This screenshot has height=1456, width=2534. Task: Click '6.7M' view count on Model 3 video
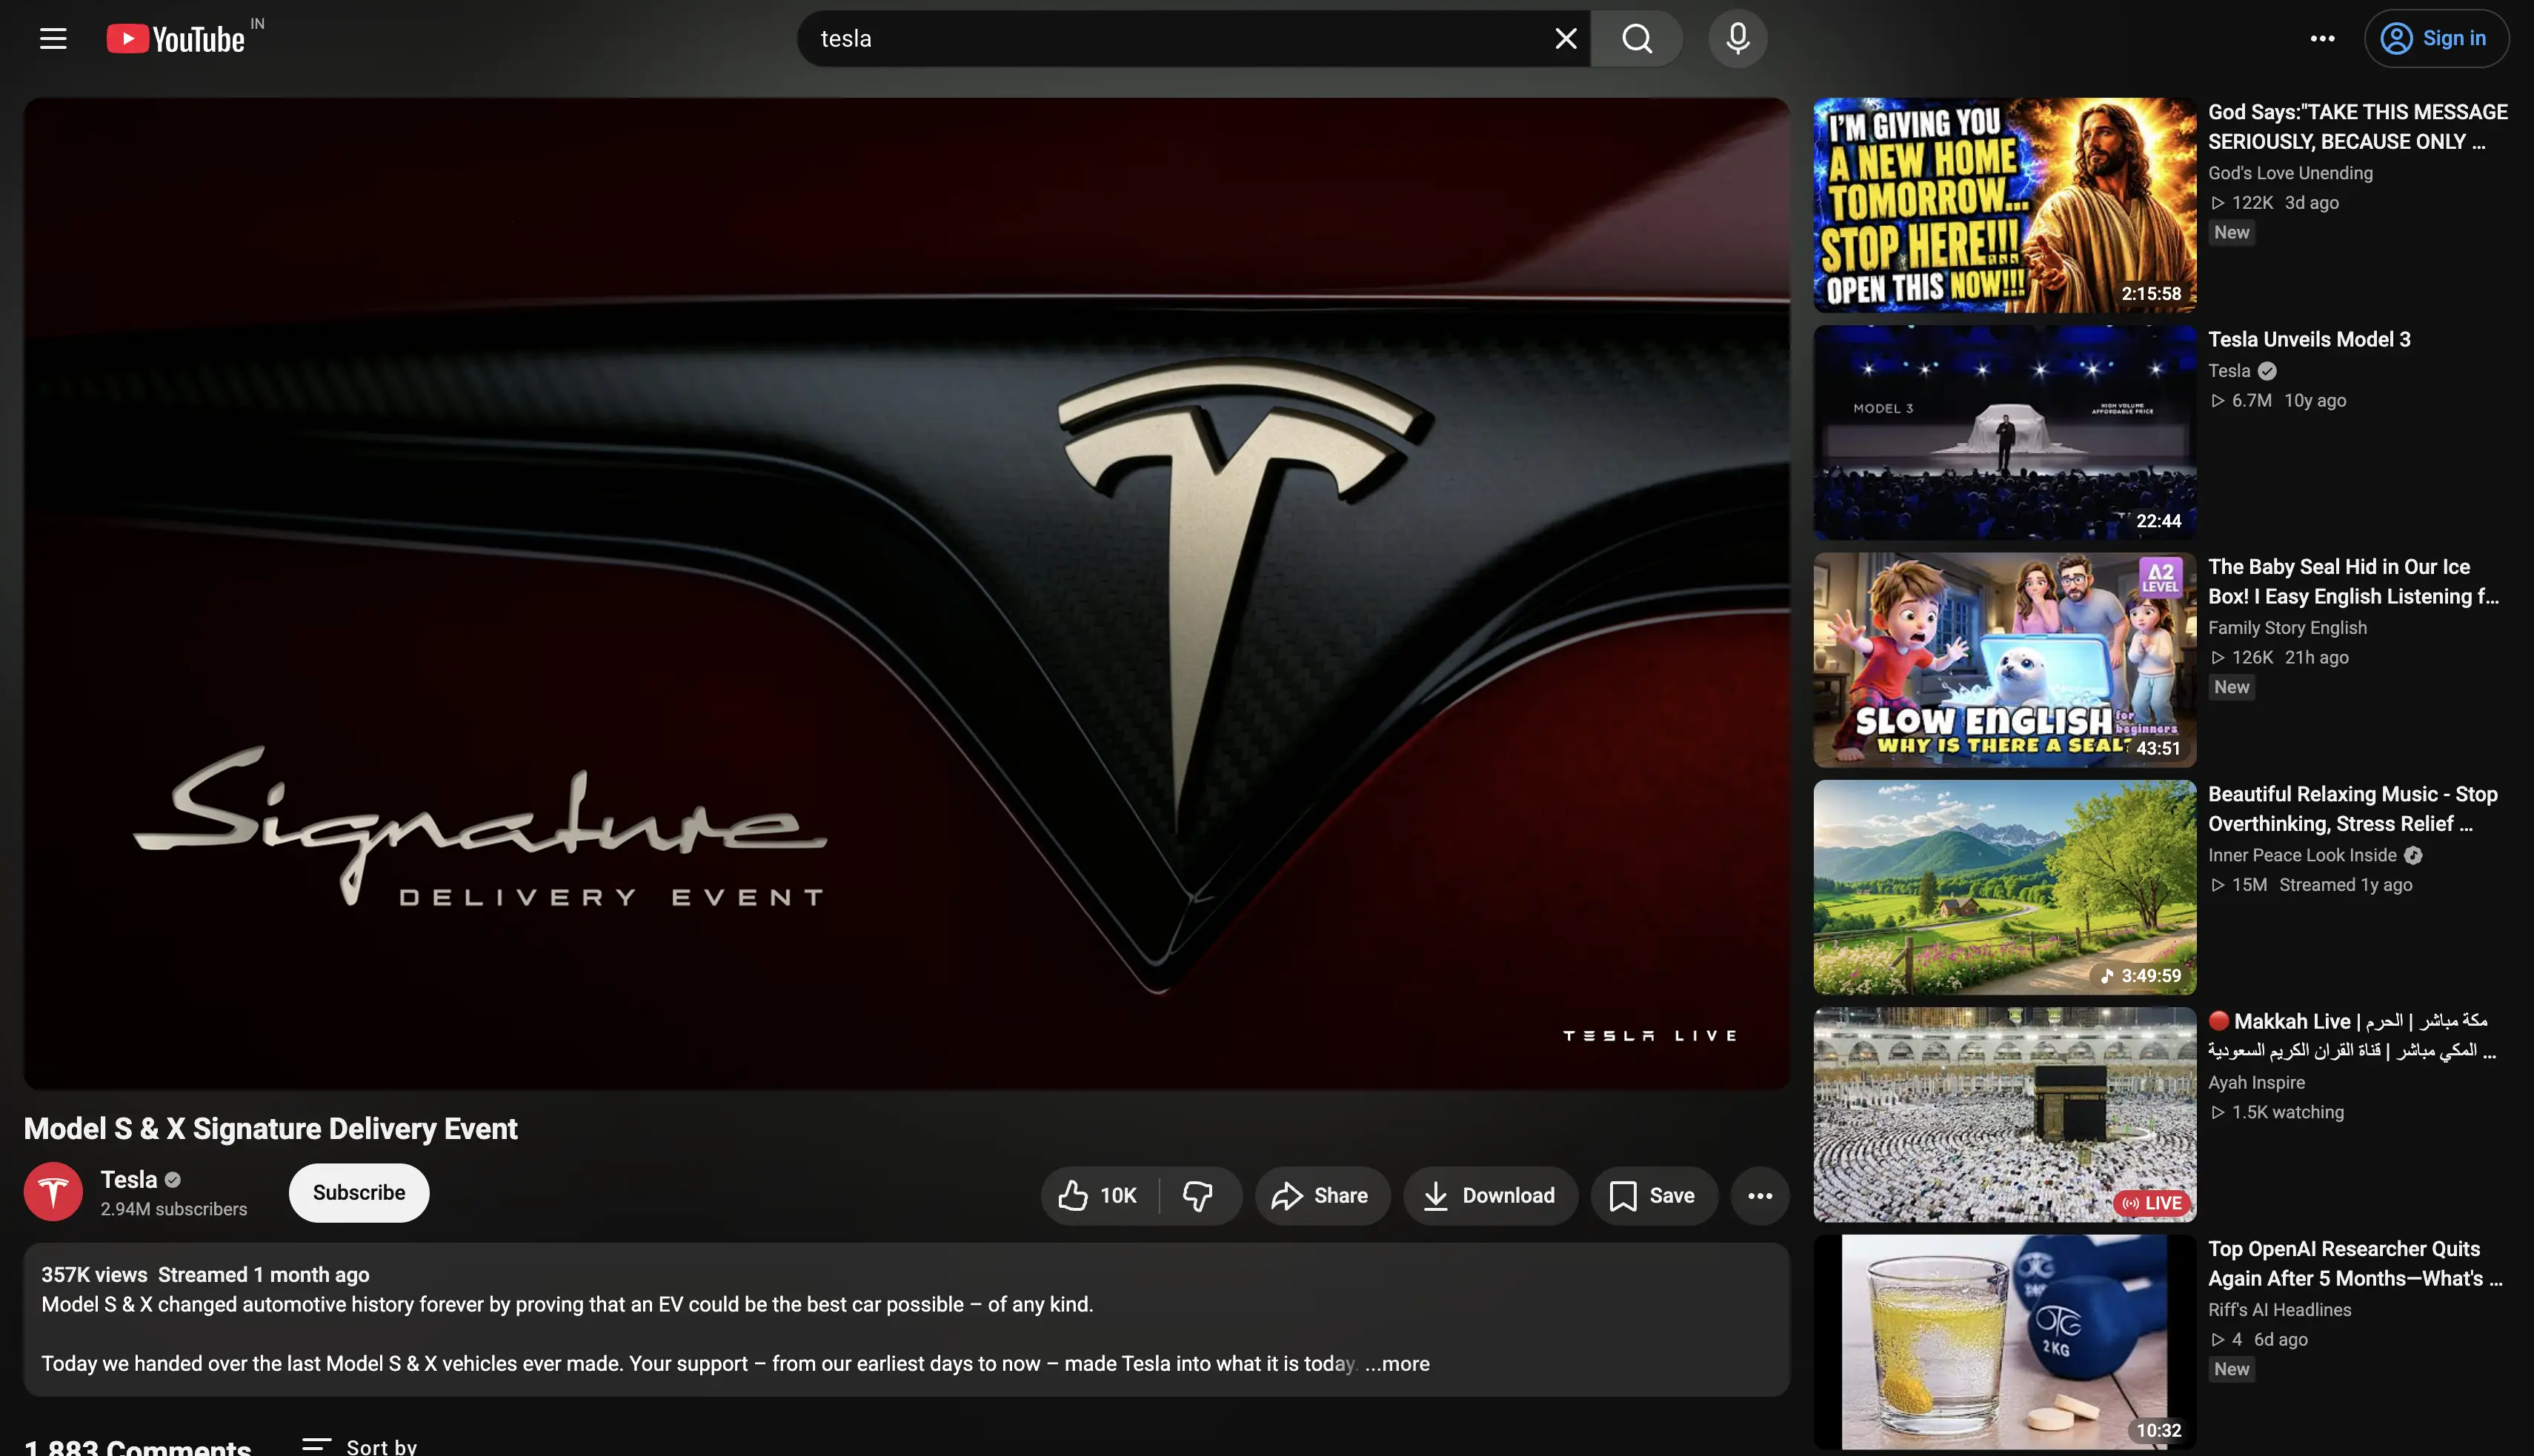[2251, 401]
